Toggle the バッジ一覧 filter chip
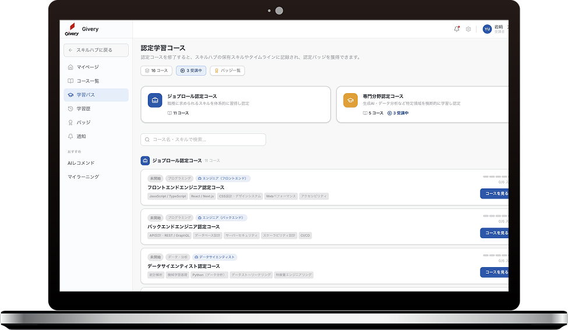 click(227, 70)
